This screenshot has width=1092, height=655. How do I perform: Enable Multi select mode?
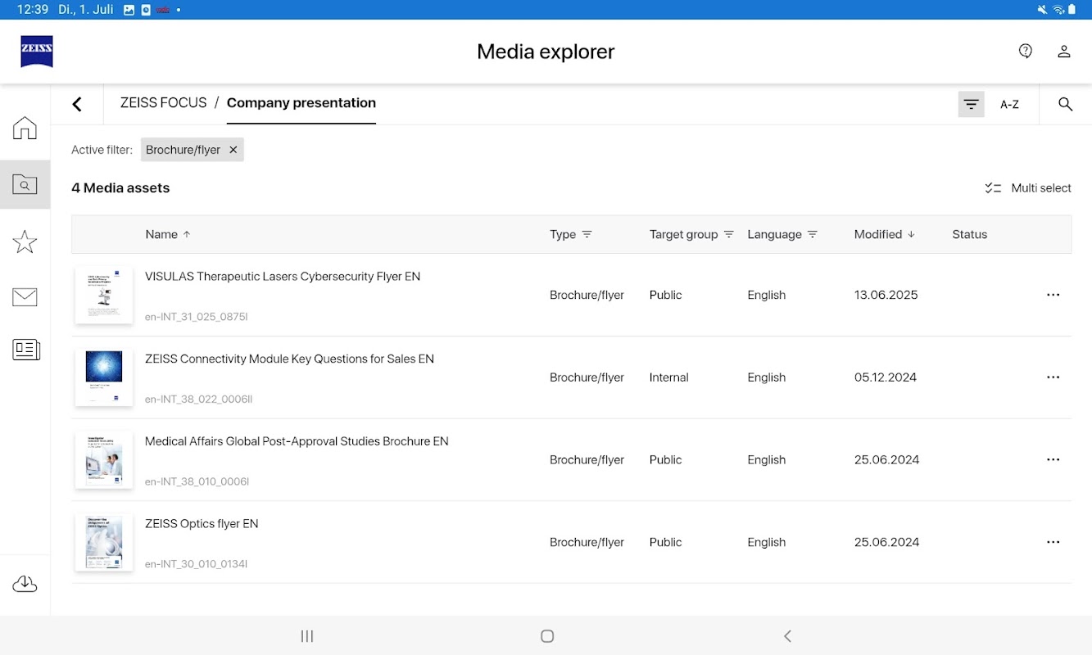[x=1028, y=188]
